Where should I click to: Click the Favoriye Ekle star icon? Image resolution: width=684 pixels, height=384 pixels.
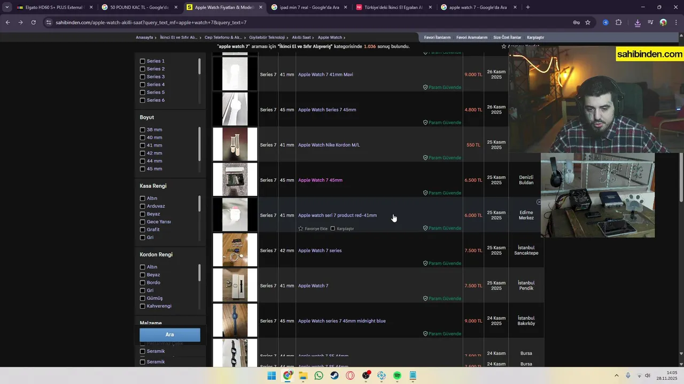point(301,228)
